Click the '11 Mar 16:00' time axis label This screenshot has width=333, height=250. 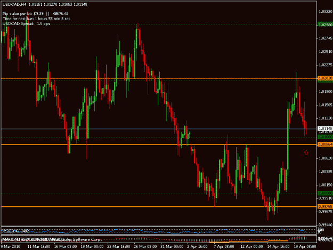tap(39, 247)
